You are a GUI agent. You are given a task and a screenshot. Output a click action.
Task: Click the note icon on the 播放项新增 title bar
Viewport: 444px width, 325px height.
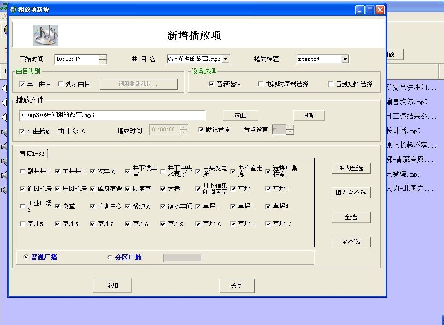12,9
